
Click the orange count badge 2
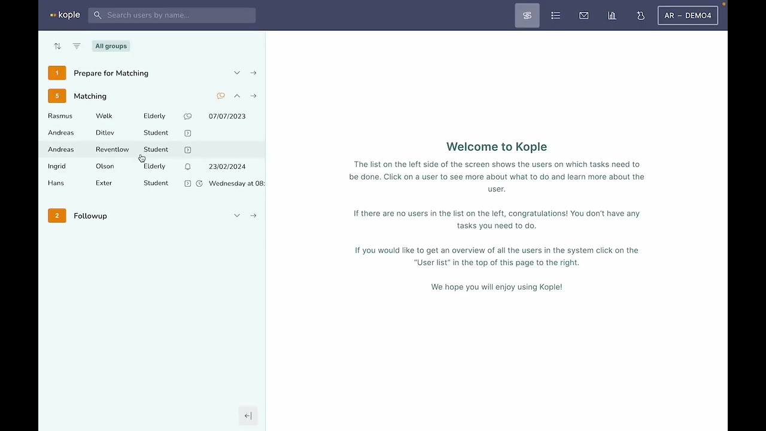pyautogui.click(x=57, y=215)
